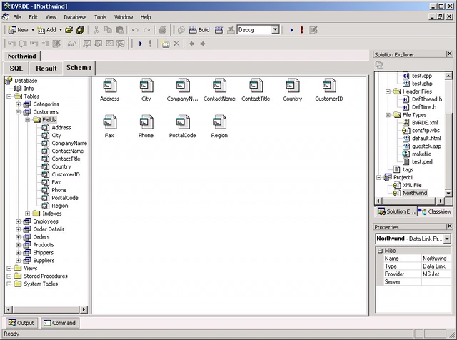Image resolution: width=457 pixels, height=340 pixels.
Task: Expand the Views folder node
Action: tap(9, 269)
